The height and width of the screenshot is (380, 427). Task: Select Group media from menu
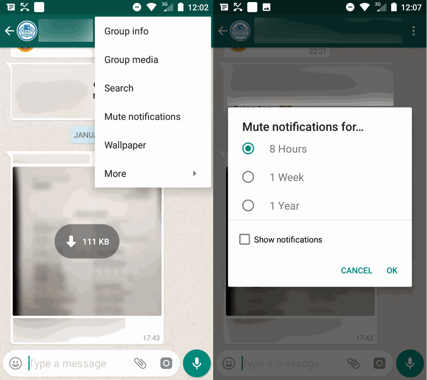153,60
